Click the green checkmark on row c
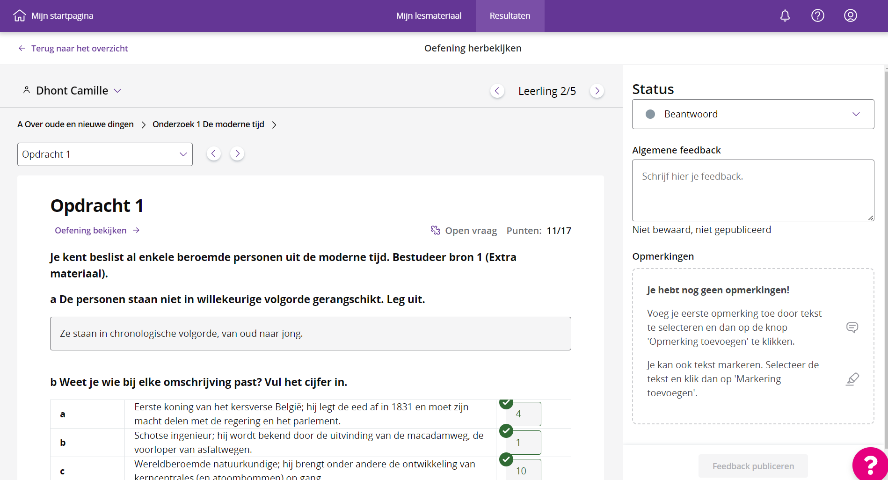888x480 pixels. tap(506, 459)
